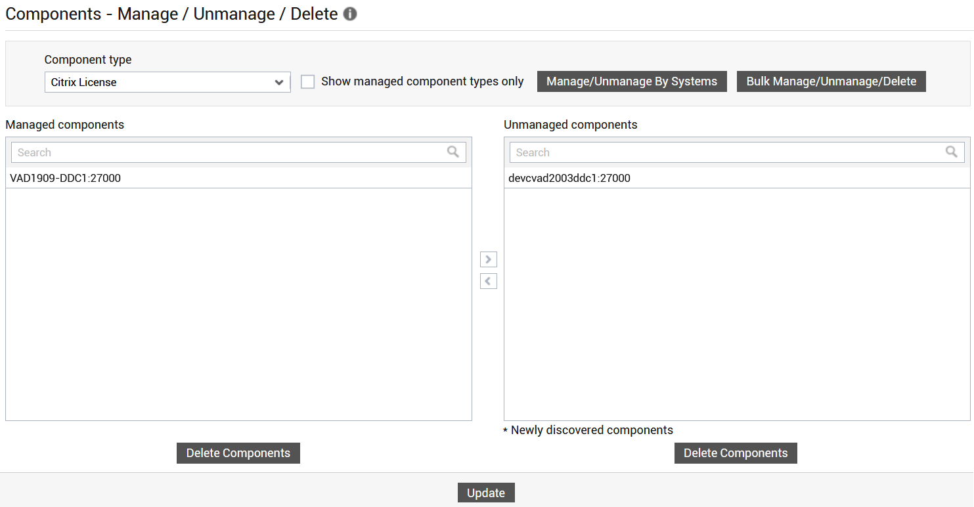Click the Managed components search magnifier icon

453,152
